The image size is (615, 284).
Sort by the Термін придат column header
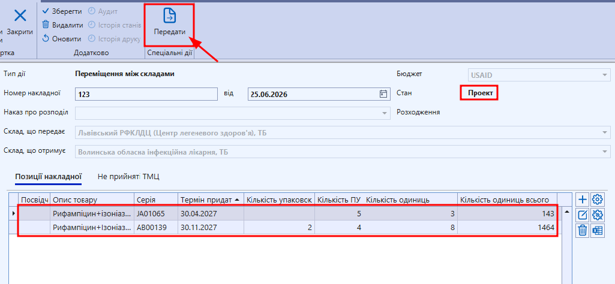pyautogui.click(x=211, y=200)
